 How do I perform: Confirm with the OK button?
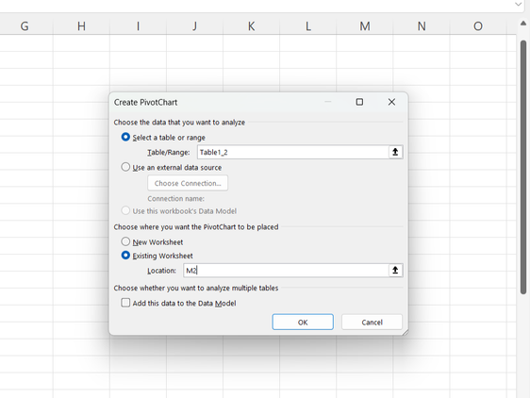tap(303, 322)
